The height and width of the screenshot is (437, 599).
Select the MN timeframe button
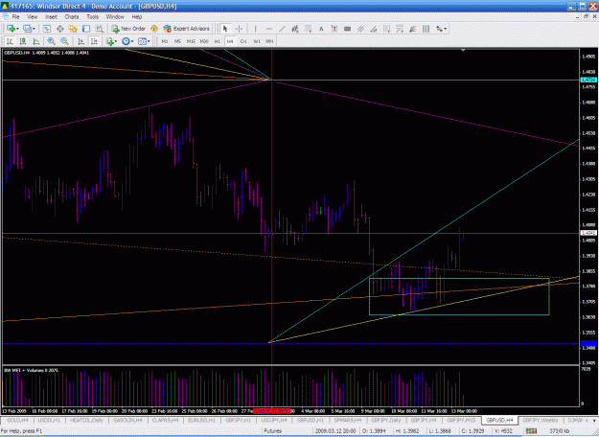click(x=269, y=41)
